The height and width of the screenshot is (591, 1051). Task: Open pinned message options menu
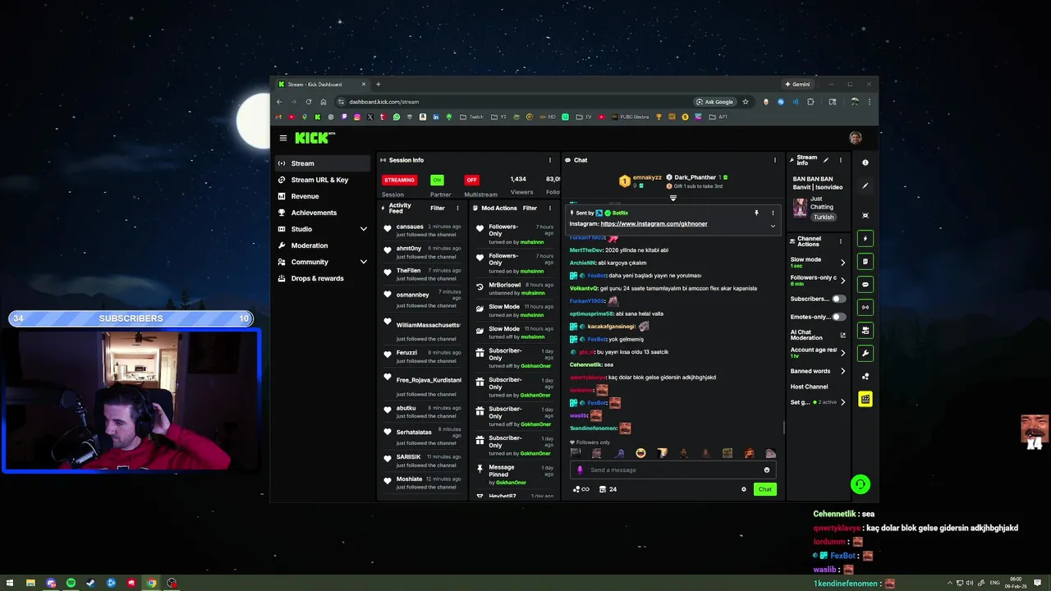[773, 213]
